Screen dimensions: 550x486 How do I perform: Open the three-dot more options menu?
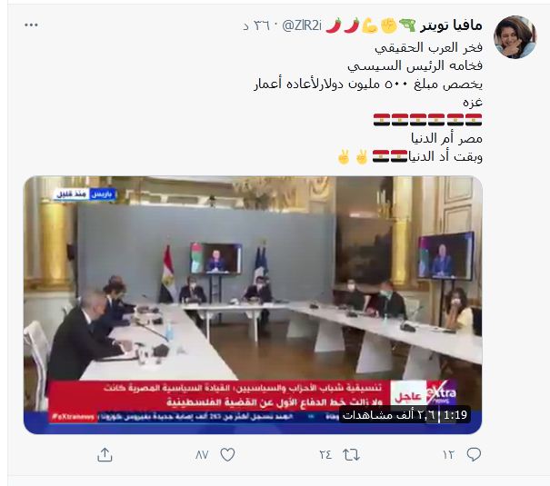click(31, 25)
